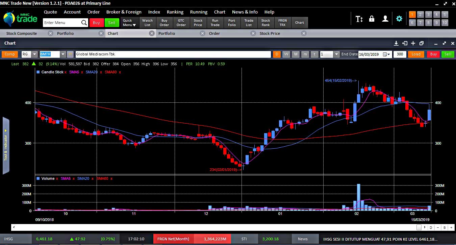Select the daily D chart period
This screenshot has height=245, width=456.
tap(277, 54)
